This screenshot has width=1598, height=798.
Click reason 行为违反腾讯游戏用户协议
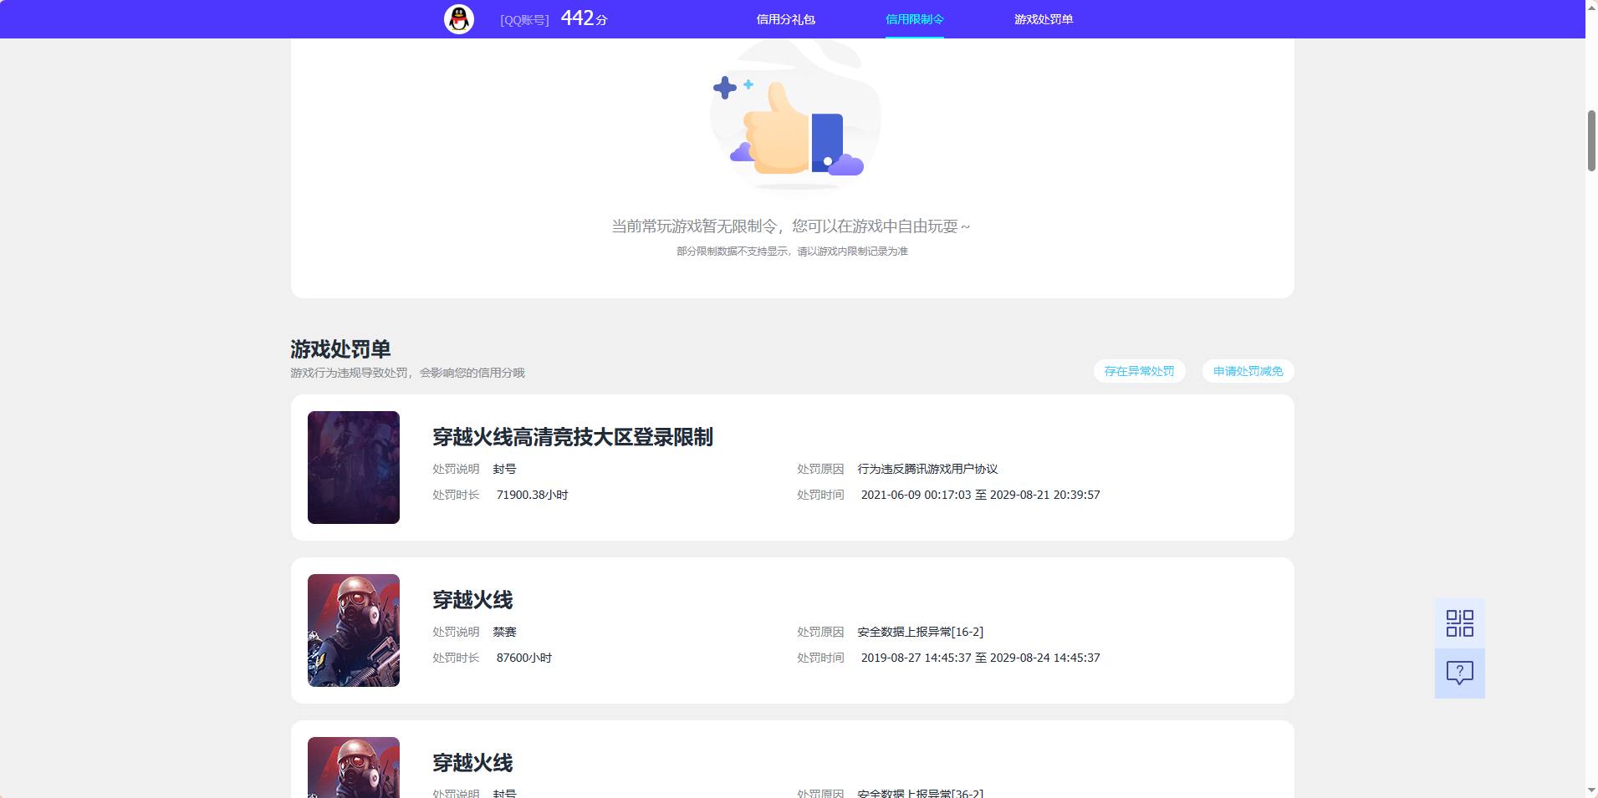[x=927, y=469]
